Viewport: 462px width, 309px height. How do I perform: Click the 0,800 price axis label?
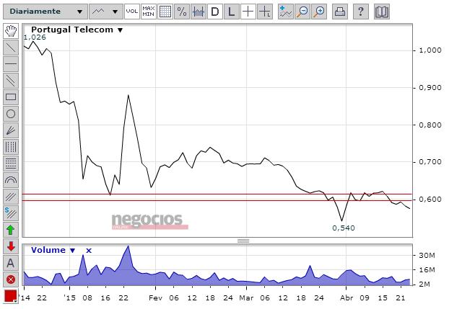[430, 125]
